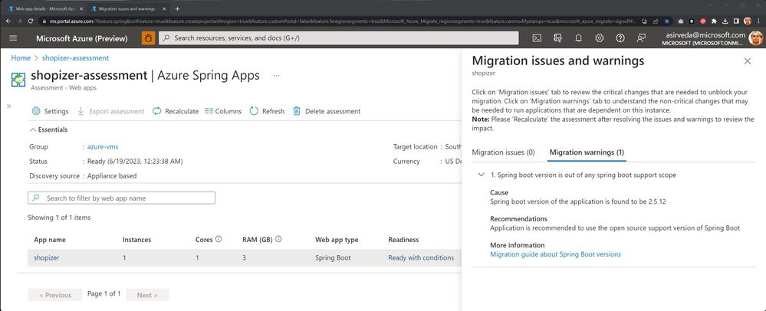This screenshot has height=311, width=766.
Task: Open Directories and subscriptions filter icon
Action: click(x=557, y=38)
